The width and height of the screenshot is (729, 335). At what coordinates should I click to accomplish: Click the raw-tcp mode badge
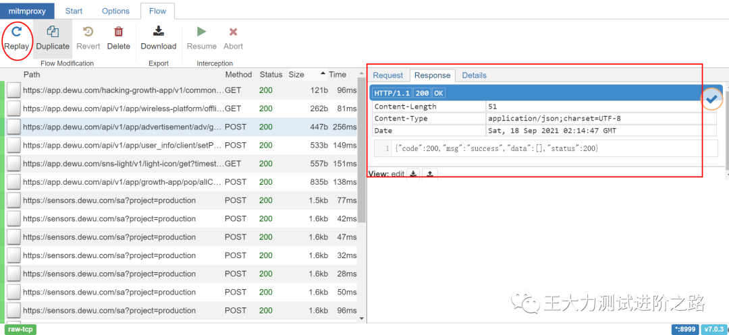click(x=22, y=330)
